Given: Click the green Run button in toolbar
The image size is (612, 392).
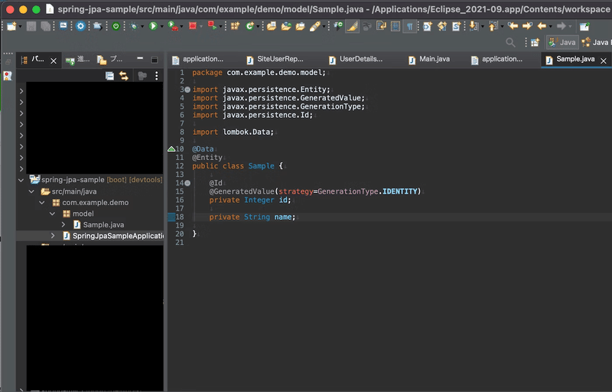Looking at the screenshot, I should click(153, 26).
